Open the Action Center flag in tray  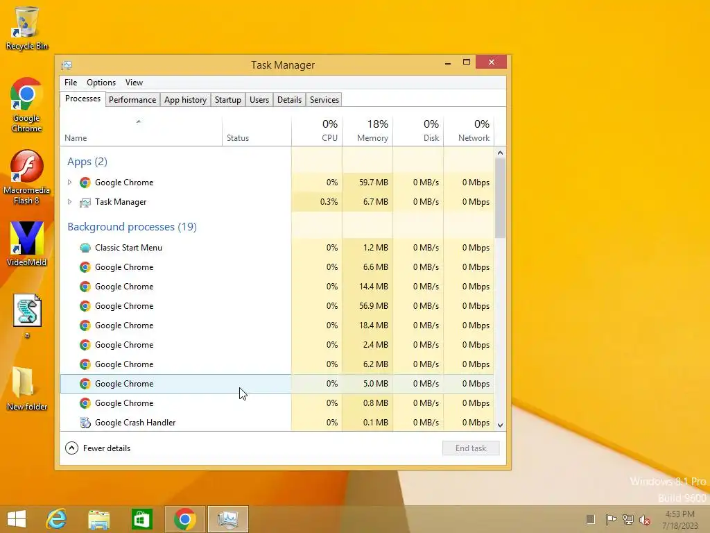coord(611,519)
